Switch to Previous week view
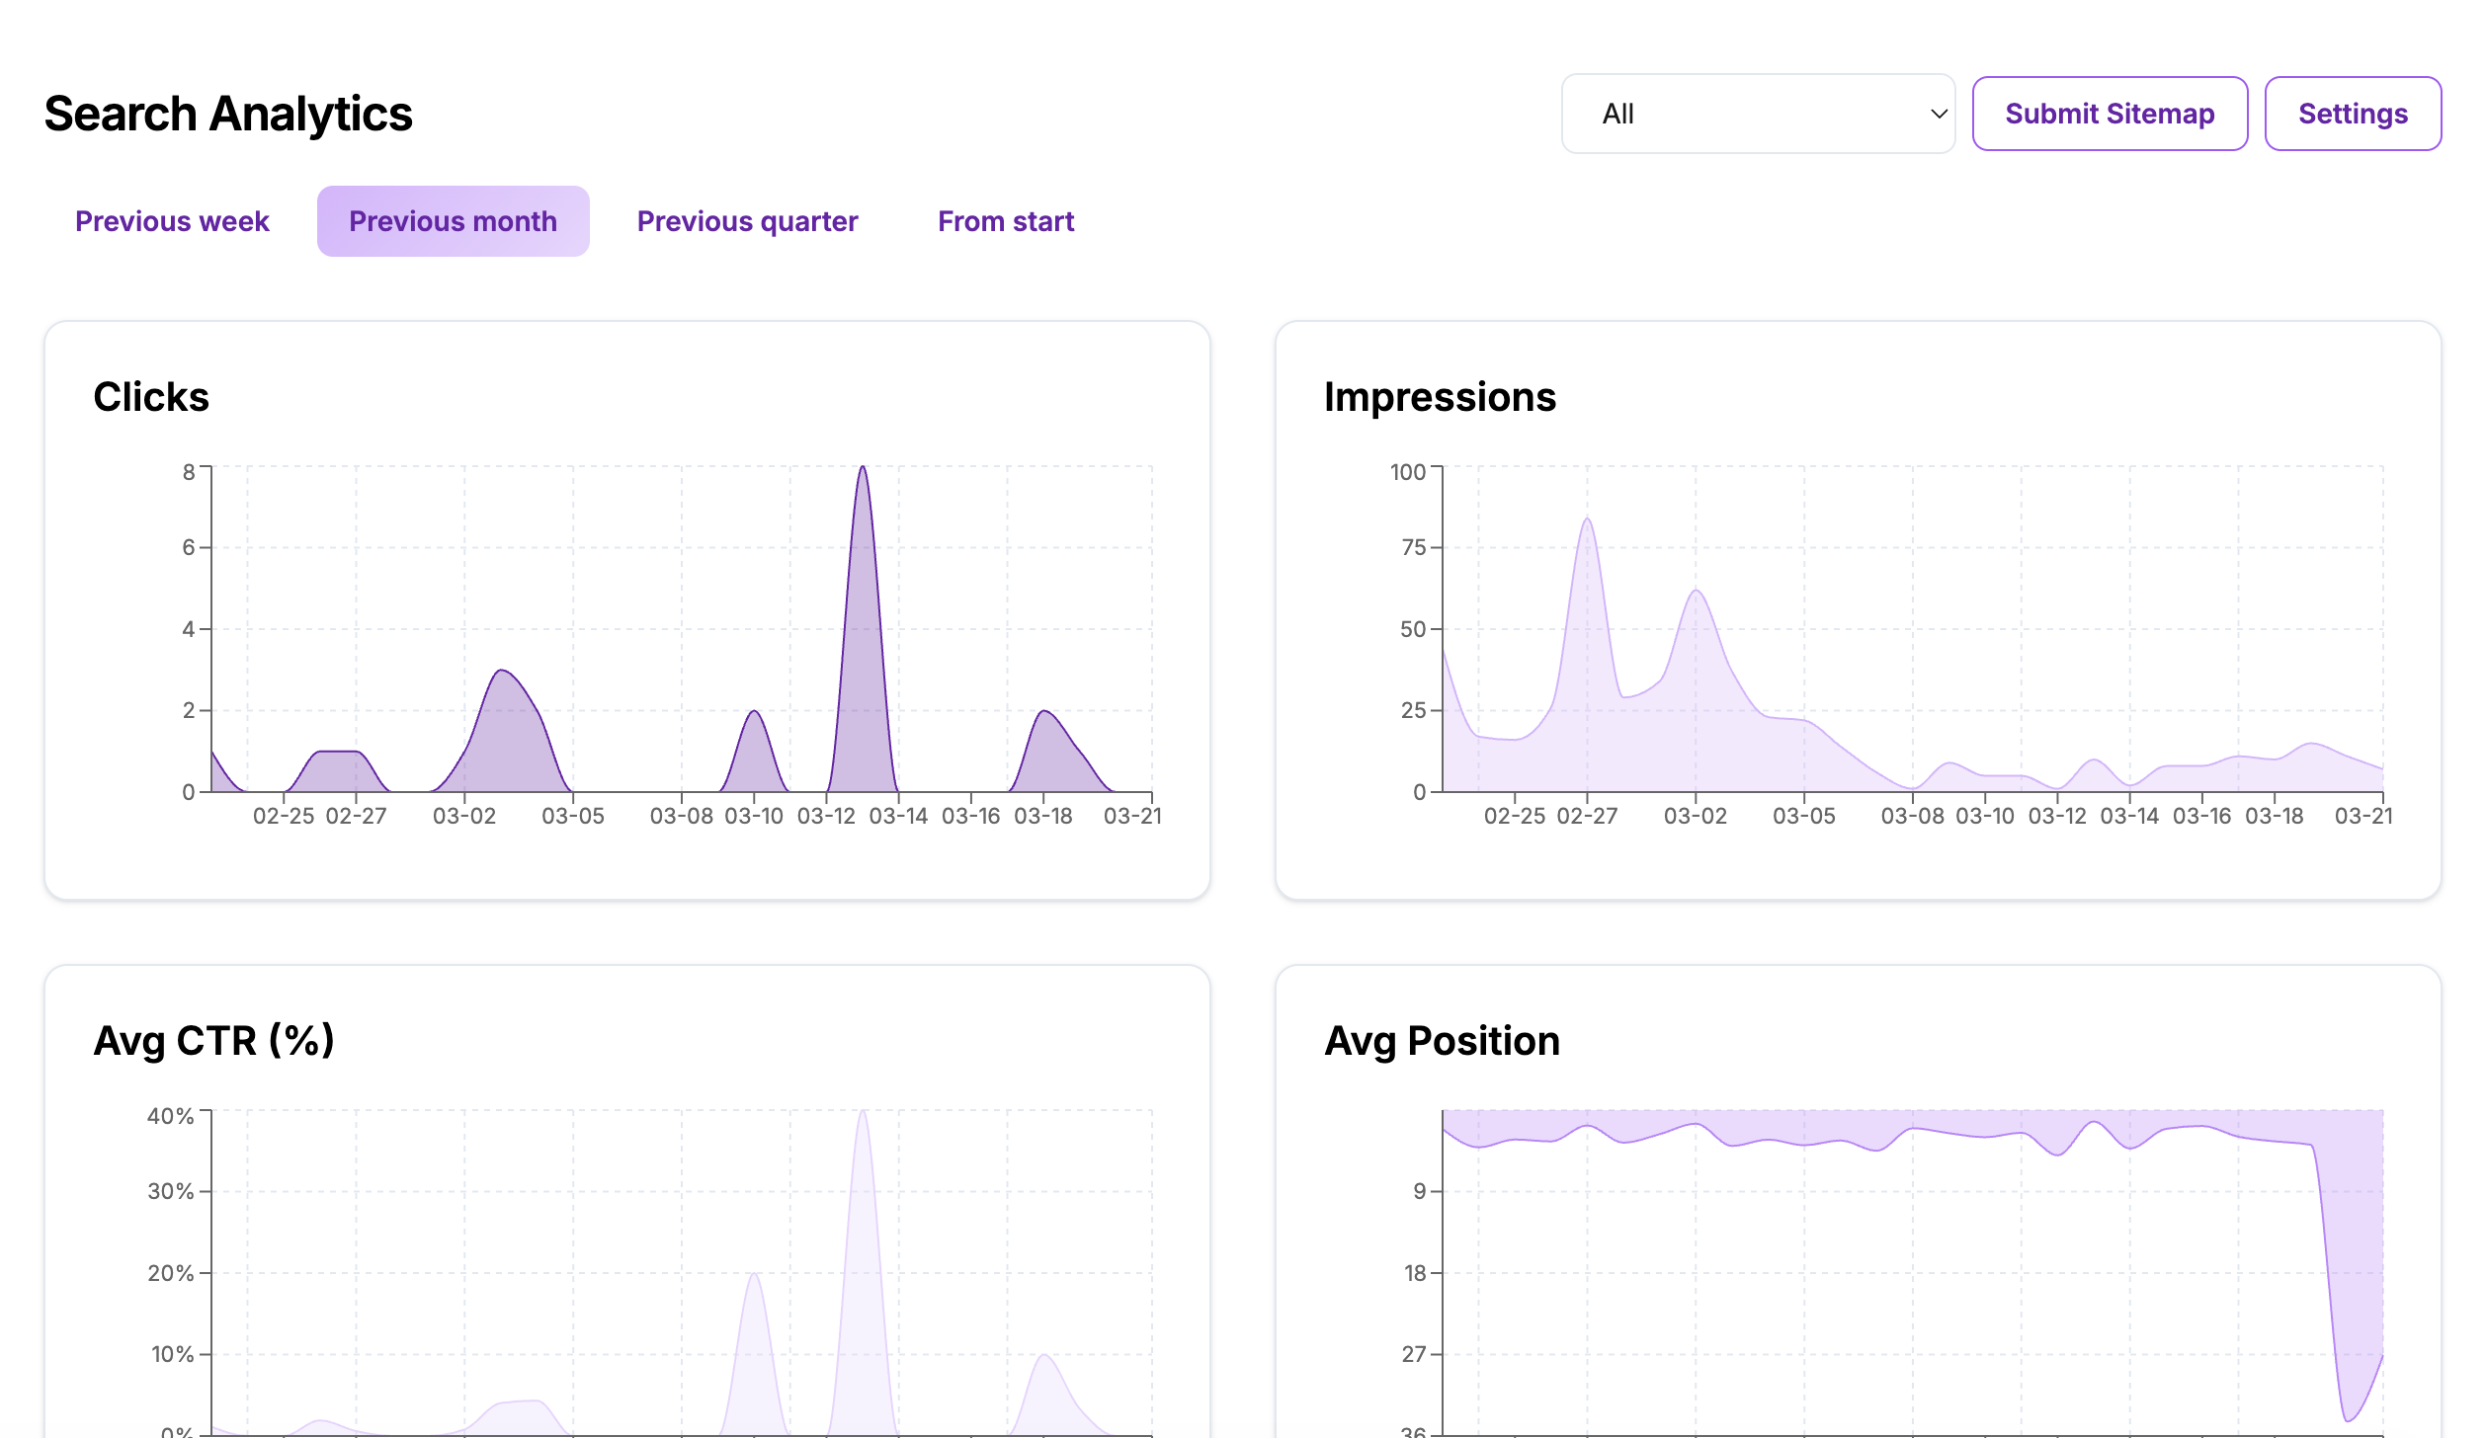This screenshot has width=2486, height=1438. coord(171,220)
